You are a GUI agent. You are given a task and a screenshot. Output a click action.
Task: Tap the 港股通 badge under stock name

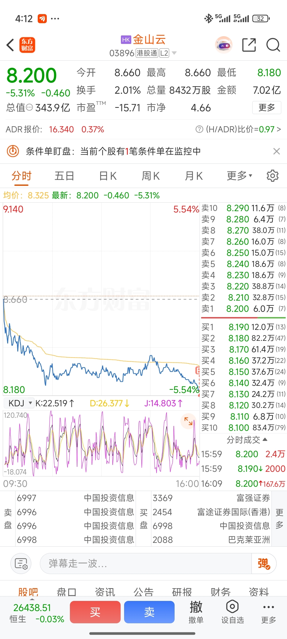click(147, 53)
